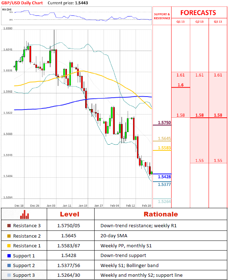Screen dimensions: 228x280
Task: Click the Support 2 steel-blue swatch
Action: (9, 266)
